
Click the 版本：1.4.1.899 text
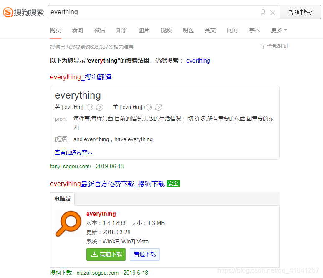[x=106, y=223]
